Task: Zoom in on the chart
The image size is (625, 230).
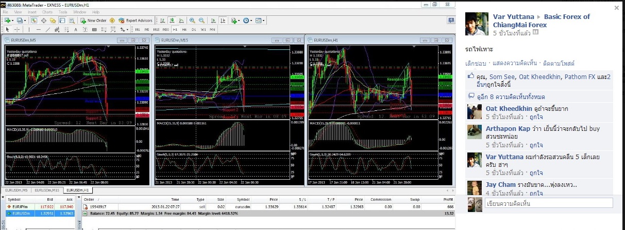Action: tap(192, 21)
